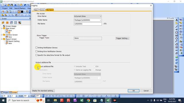Viewport: 184px width, 103px height.
Task: Open the Drive Name dropdown in File Access
Action: (x=100, y=16)
